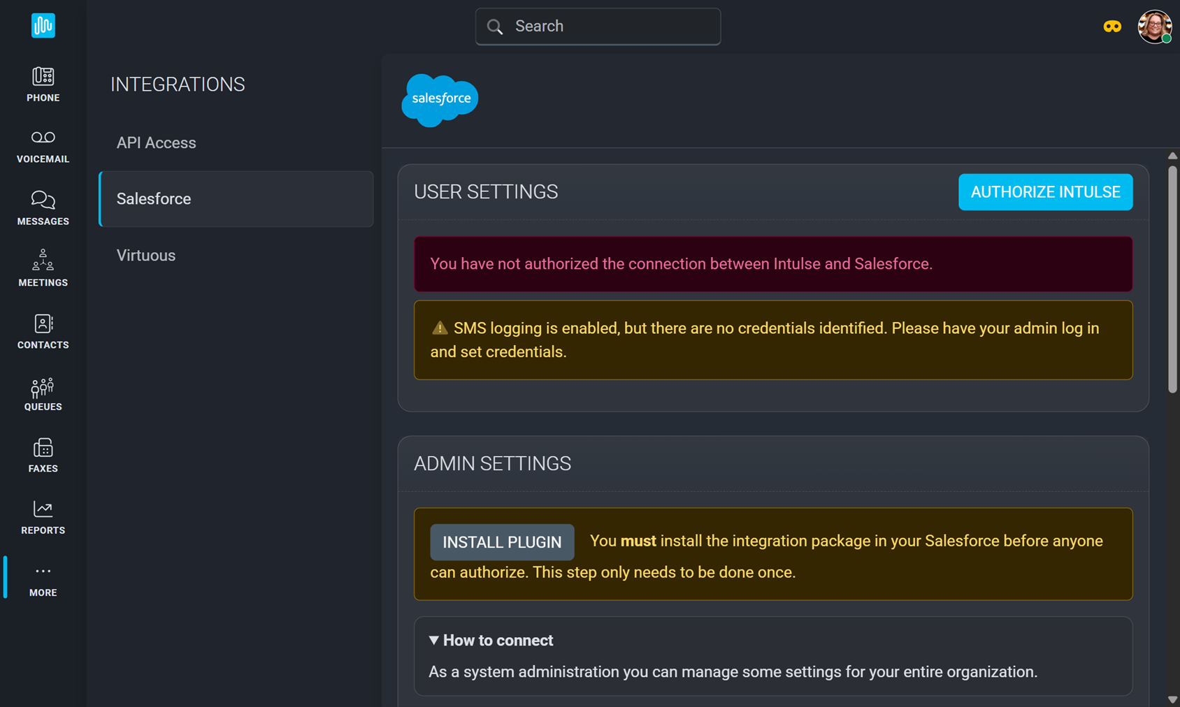Open the user profile avatar

1155,27
